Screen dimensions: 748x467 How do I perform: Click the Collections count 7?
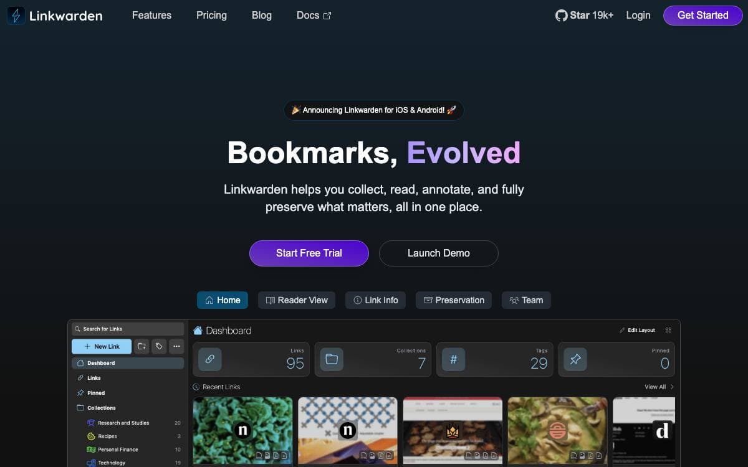[x=422, y=363]
